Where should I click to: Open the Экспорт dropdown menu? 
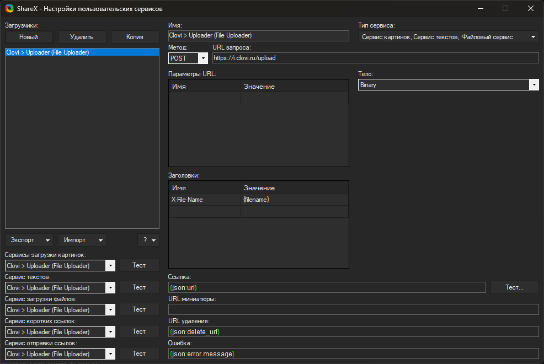[29, 240]
